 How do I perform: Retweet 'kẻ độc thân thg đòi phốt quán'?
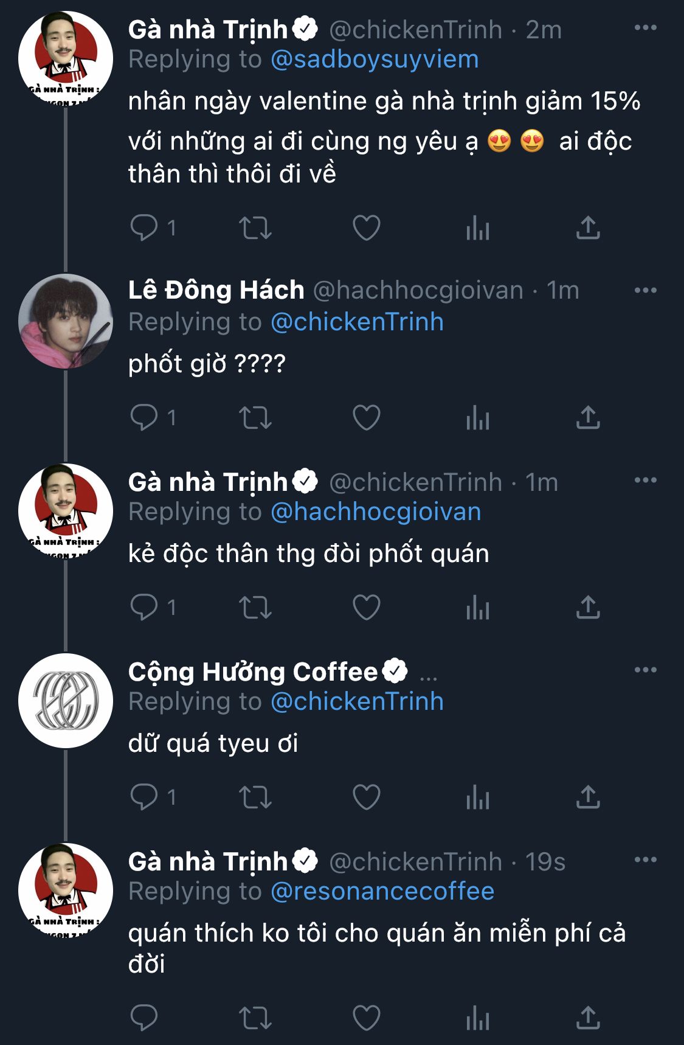pos(255,608)
